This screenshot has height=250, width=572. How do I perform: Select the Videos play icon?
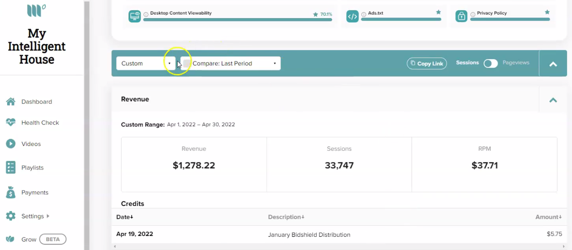11,144
